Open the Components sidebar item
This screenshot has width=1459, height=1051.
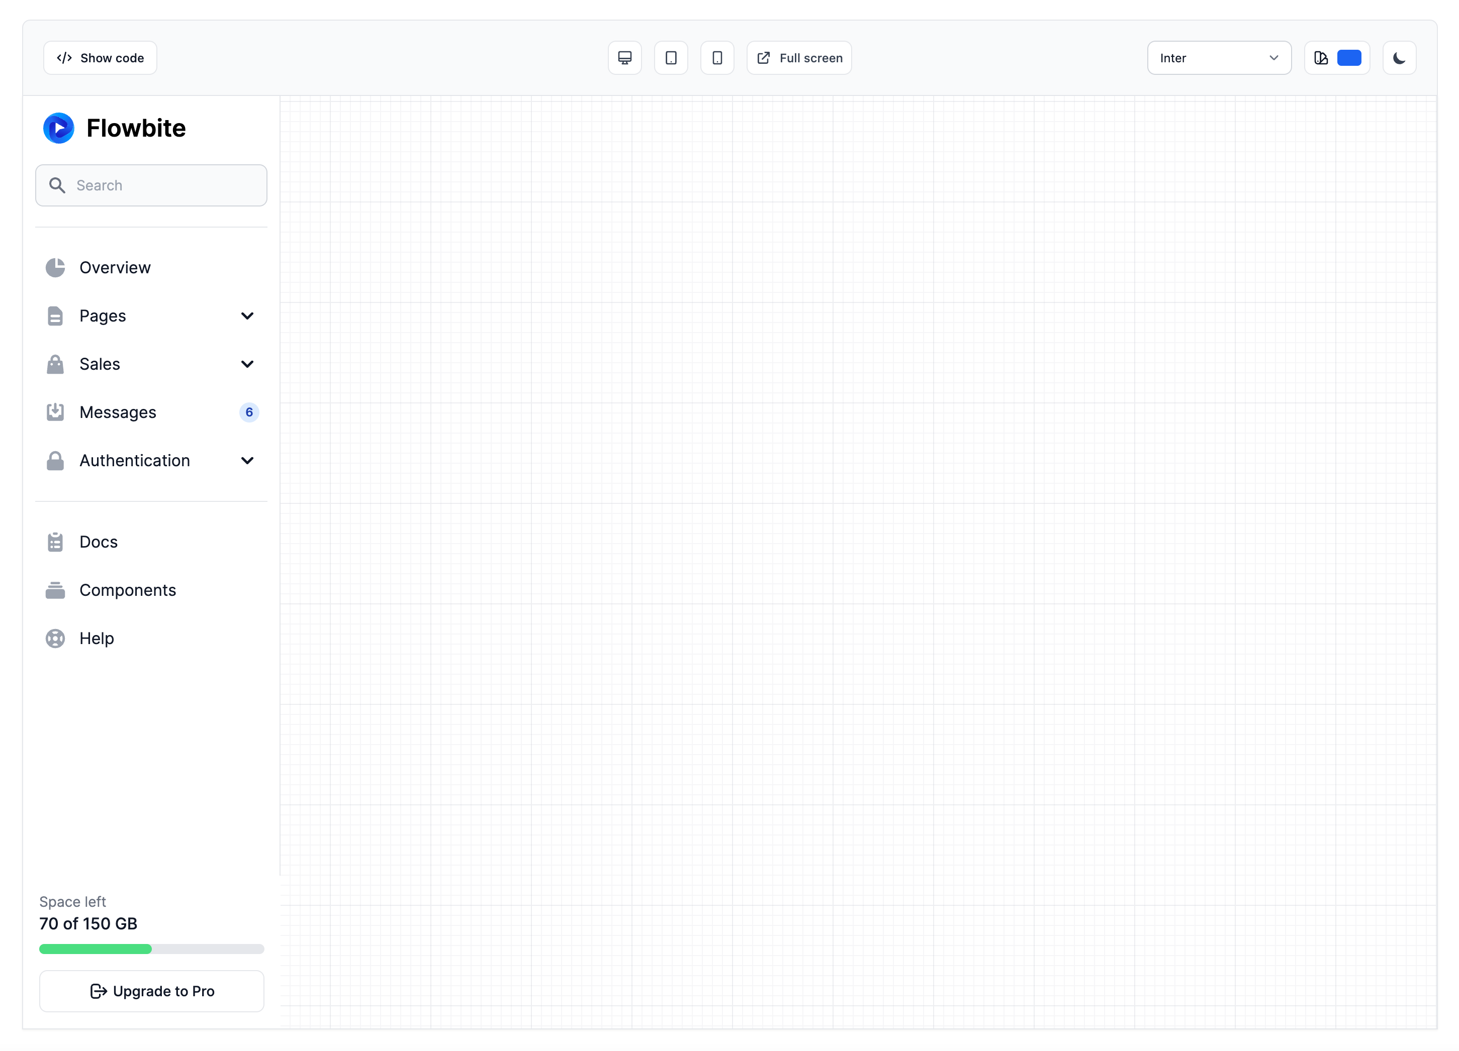(x=128, y=589)
